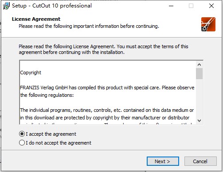The image size is (223, 172).
Task: Click the 'Copyright' heading in license text
Action: tap(31, 73)
